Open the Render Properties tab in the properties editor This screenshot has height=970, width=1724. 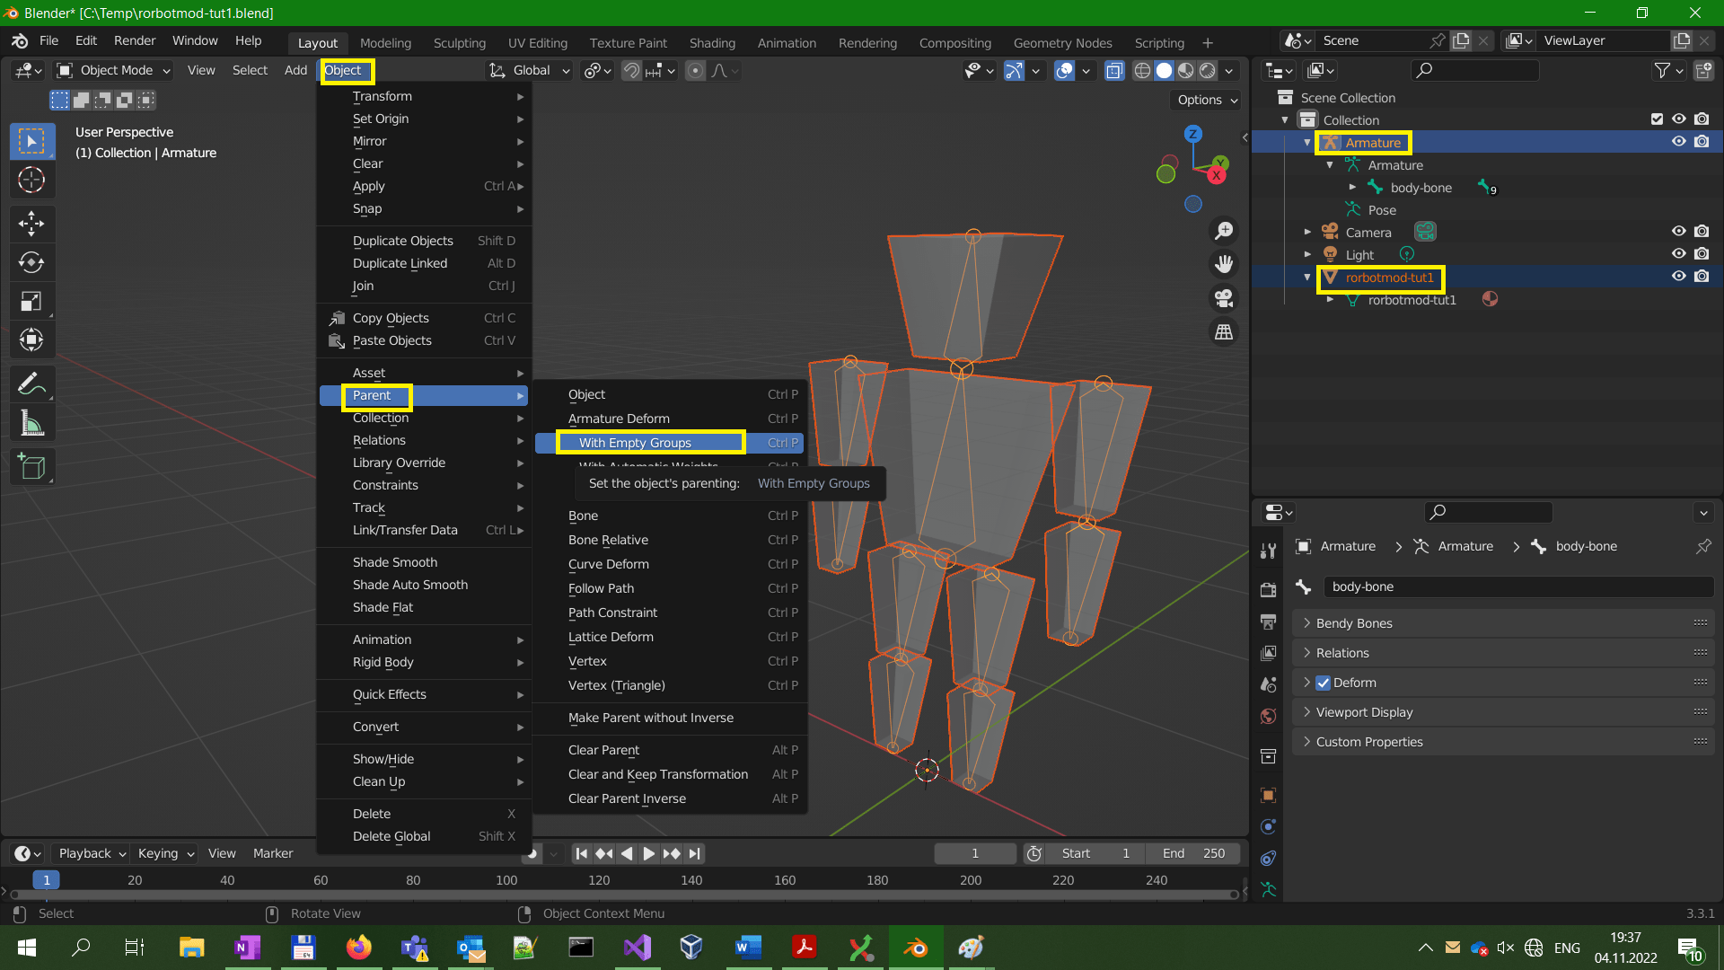pos(1268,589)
